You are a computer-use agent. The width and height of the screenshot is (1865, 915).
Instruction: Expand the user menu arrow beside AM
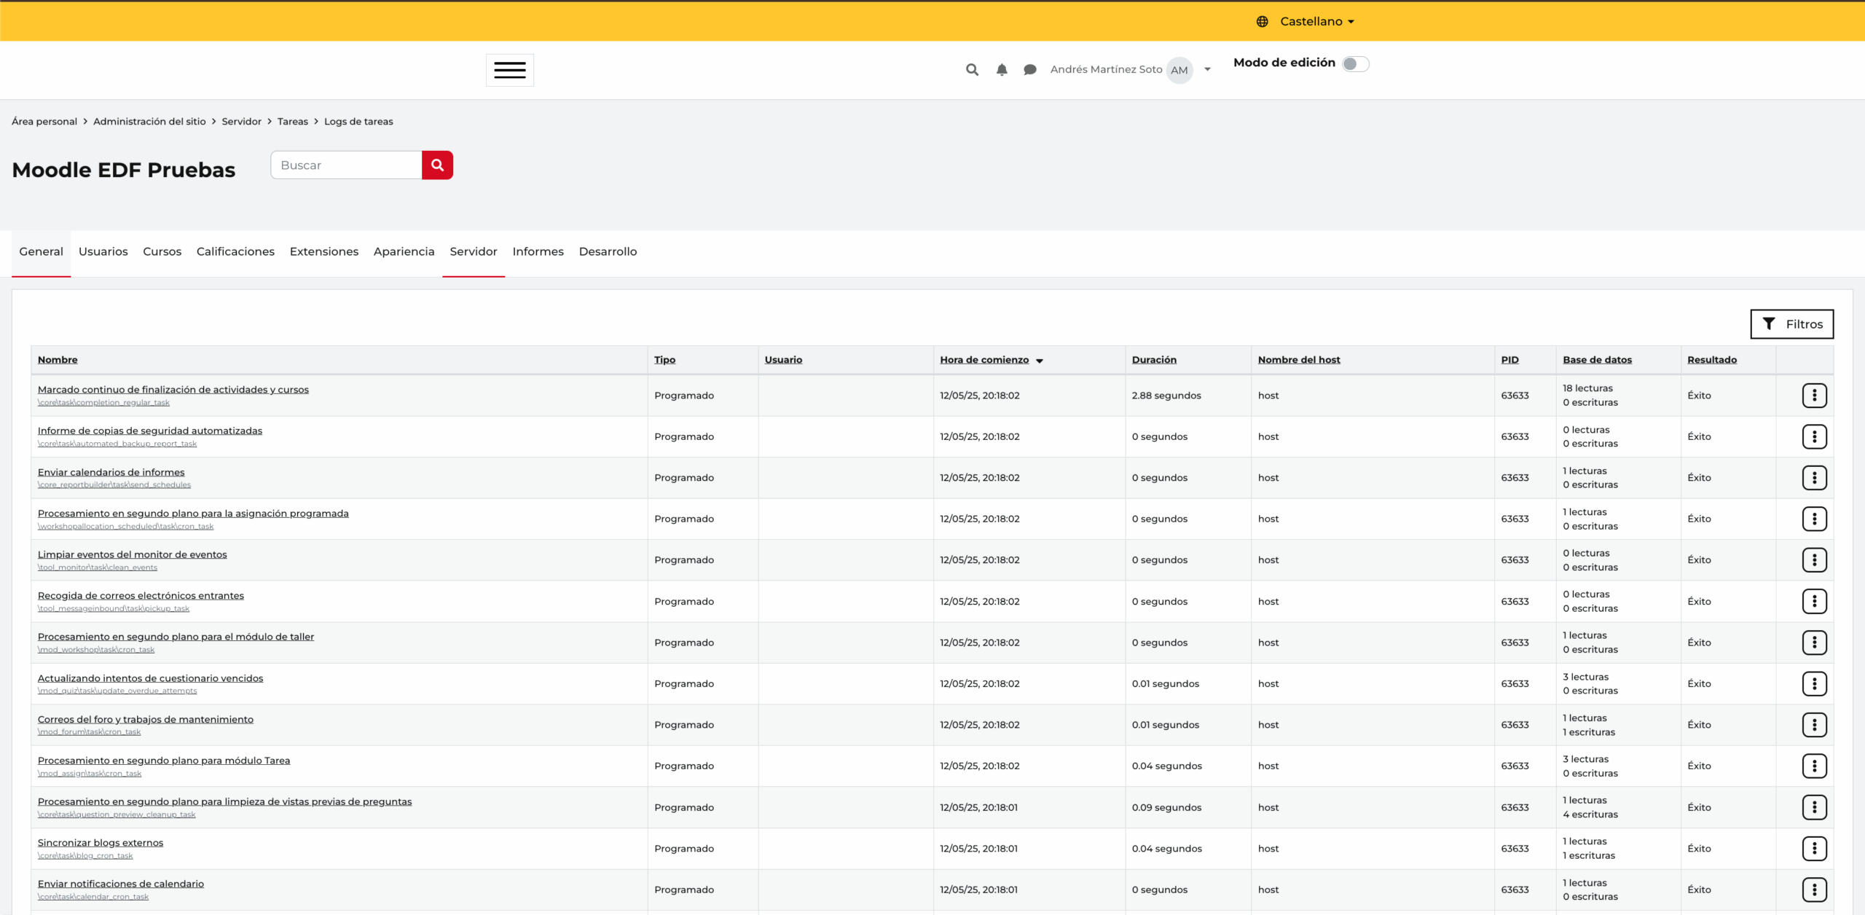[1207, 70]
